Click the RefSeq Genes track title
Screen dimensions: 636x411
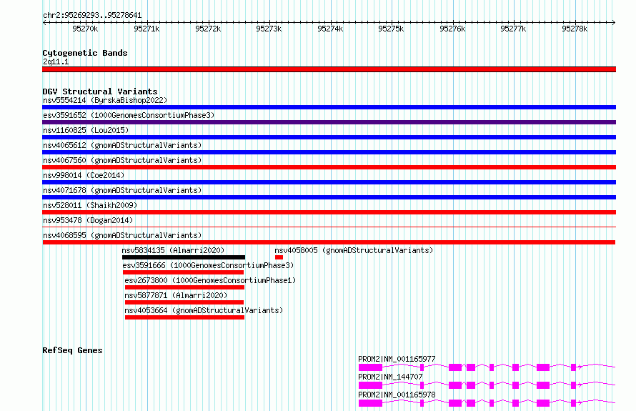pyautogui.click(x=72, y=350)
